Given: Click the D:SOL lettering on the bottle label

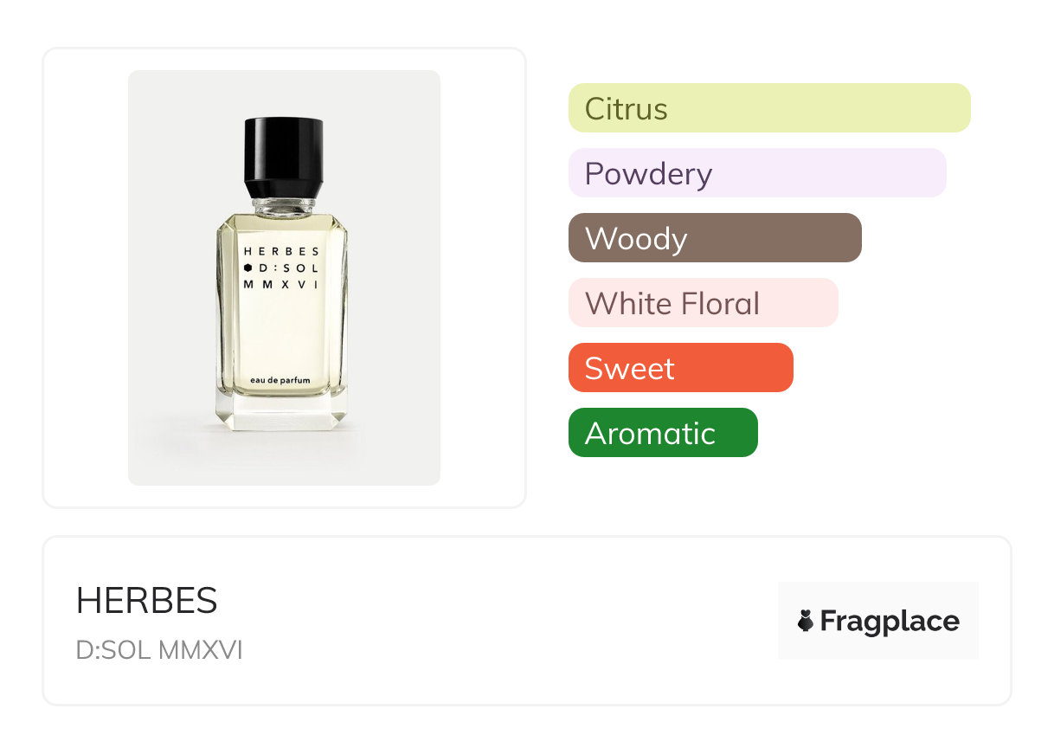Looking at the screenshot, I should [x=290, y=268].
